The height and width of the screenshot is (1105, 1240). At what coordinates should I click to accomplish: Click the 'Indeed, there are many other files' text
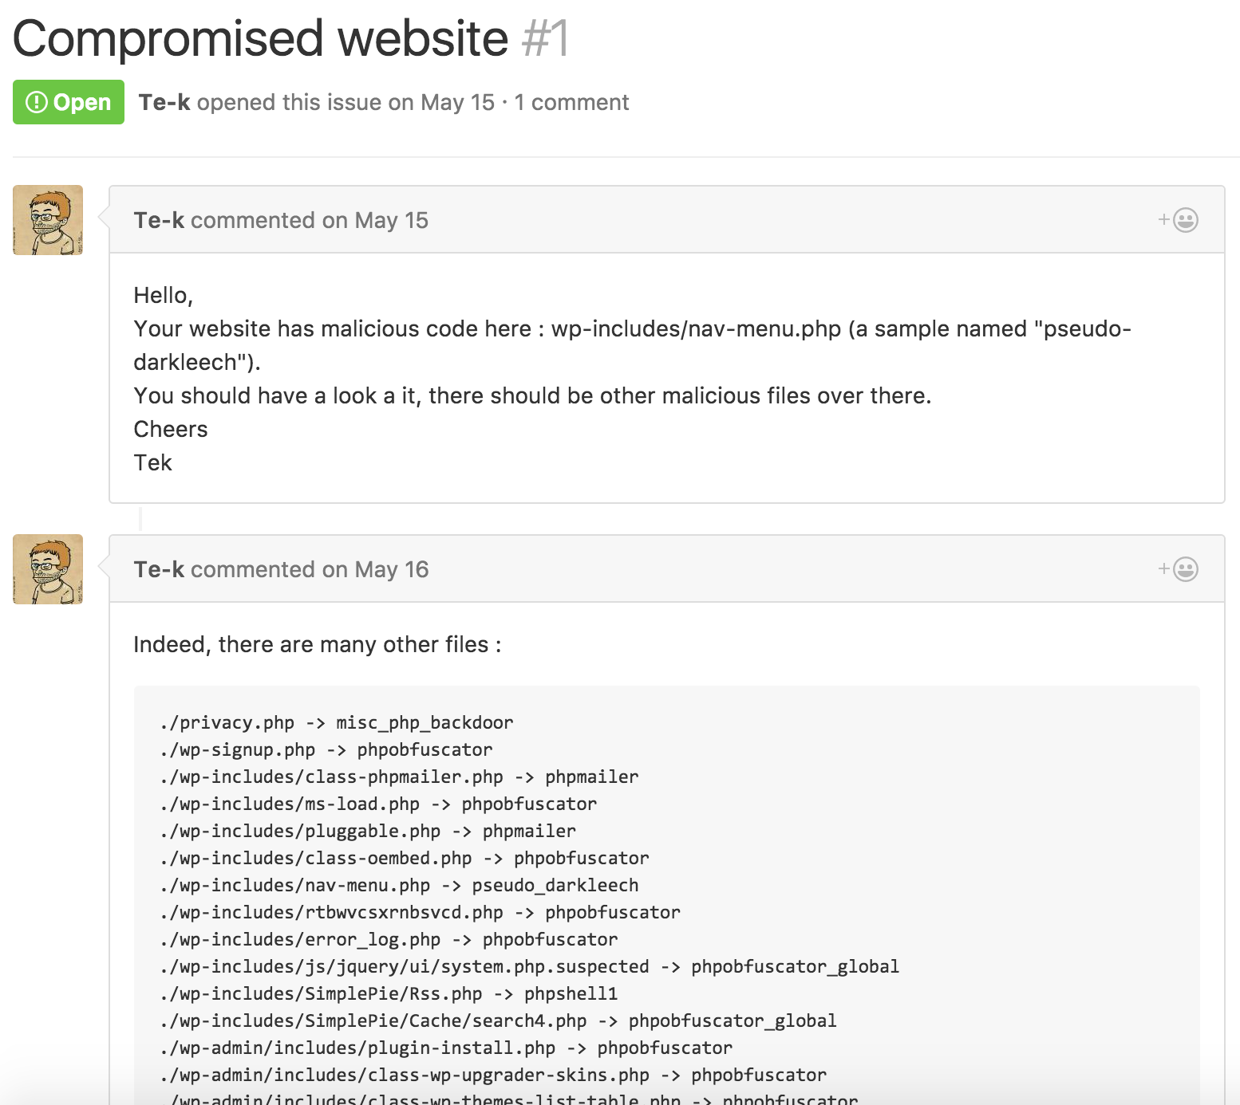pyautogui.click(x=311, y=644)
